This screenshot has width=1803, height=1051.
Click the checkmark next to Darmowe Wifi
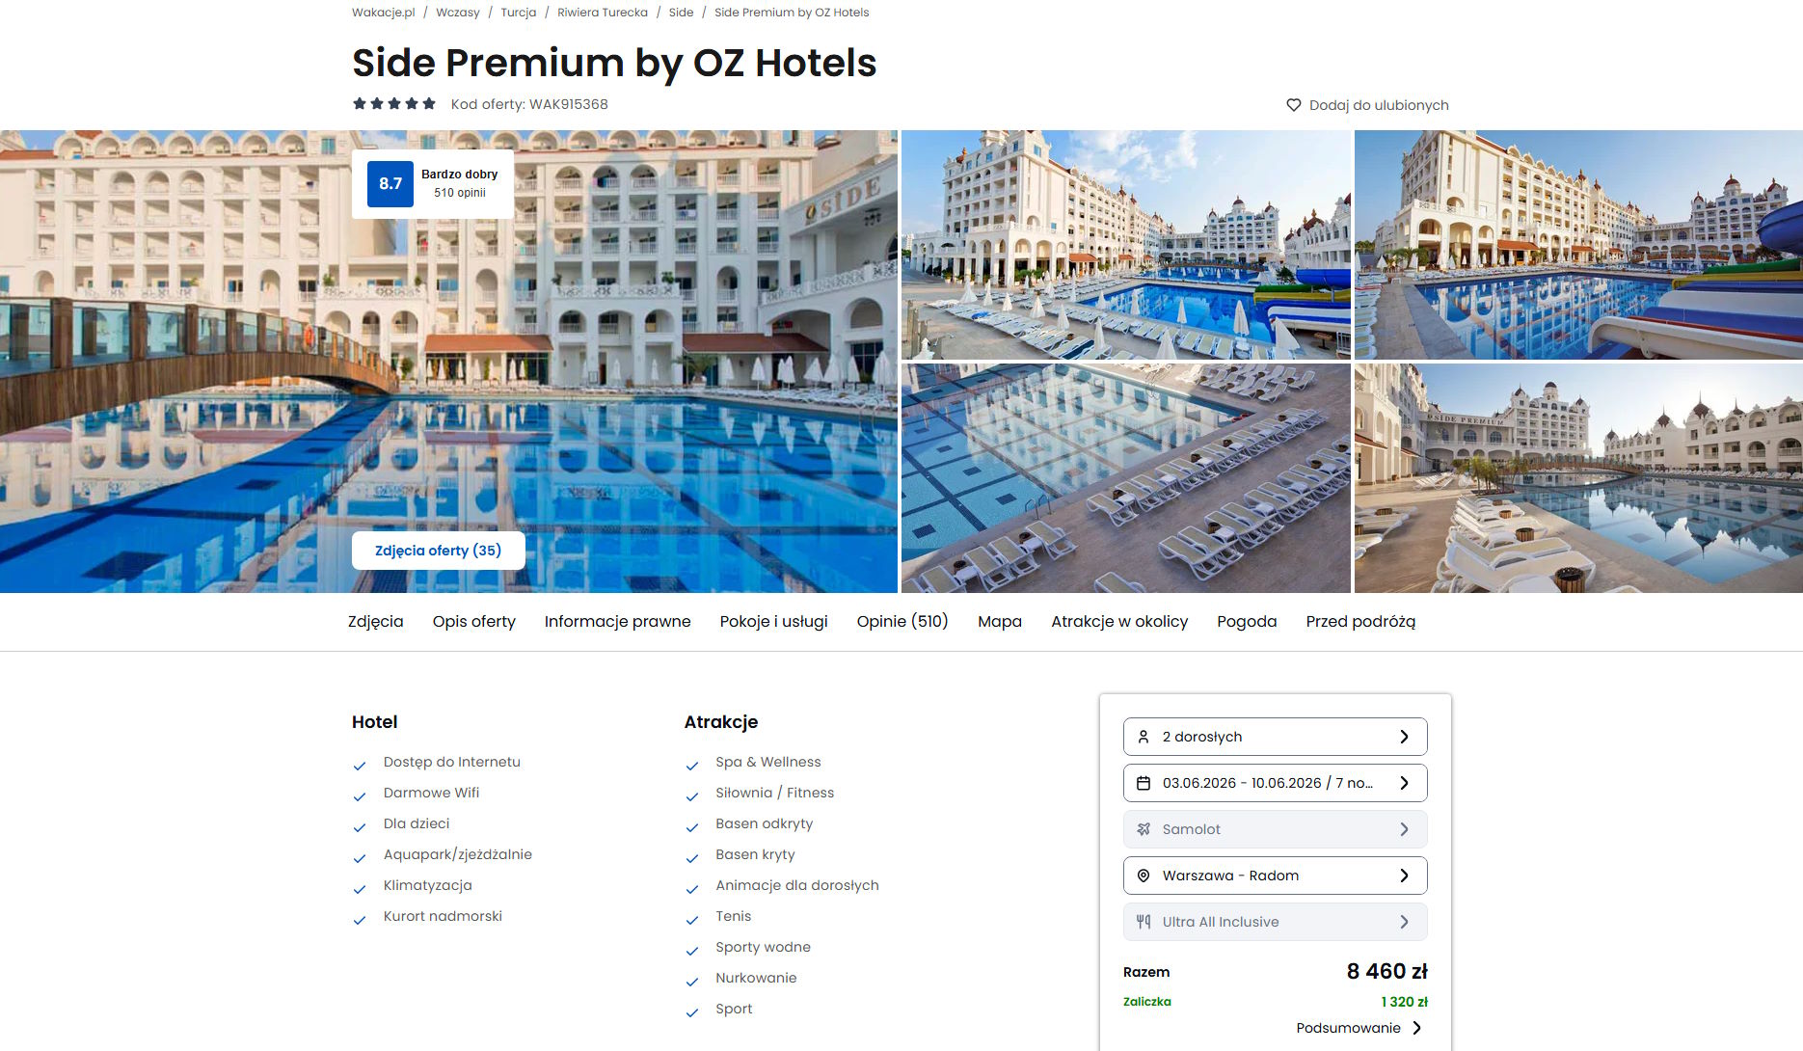360,796
